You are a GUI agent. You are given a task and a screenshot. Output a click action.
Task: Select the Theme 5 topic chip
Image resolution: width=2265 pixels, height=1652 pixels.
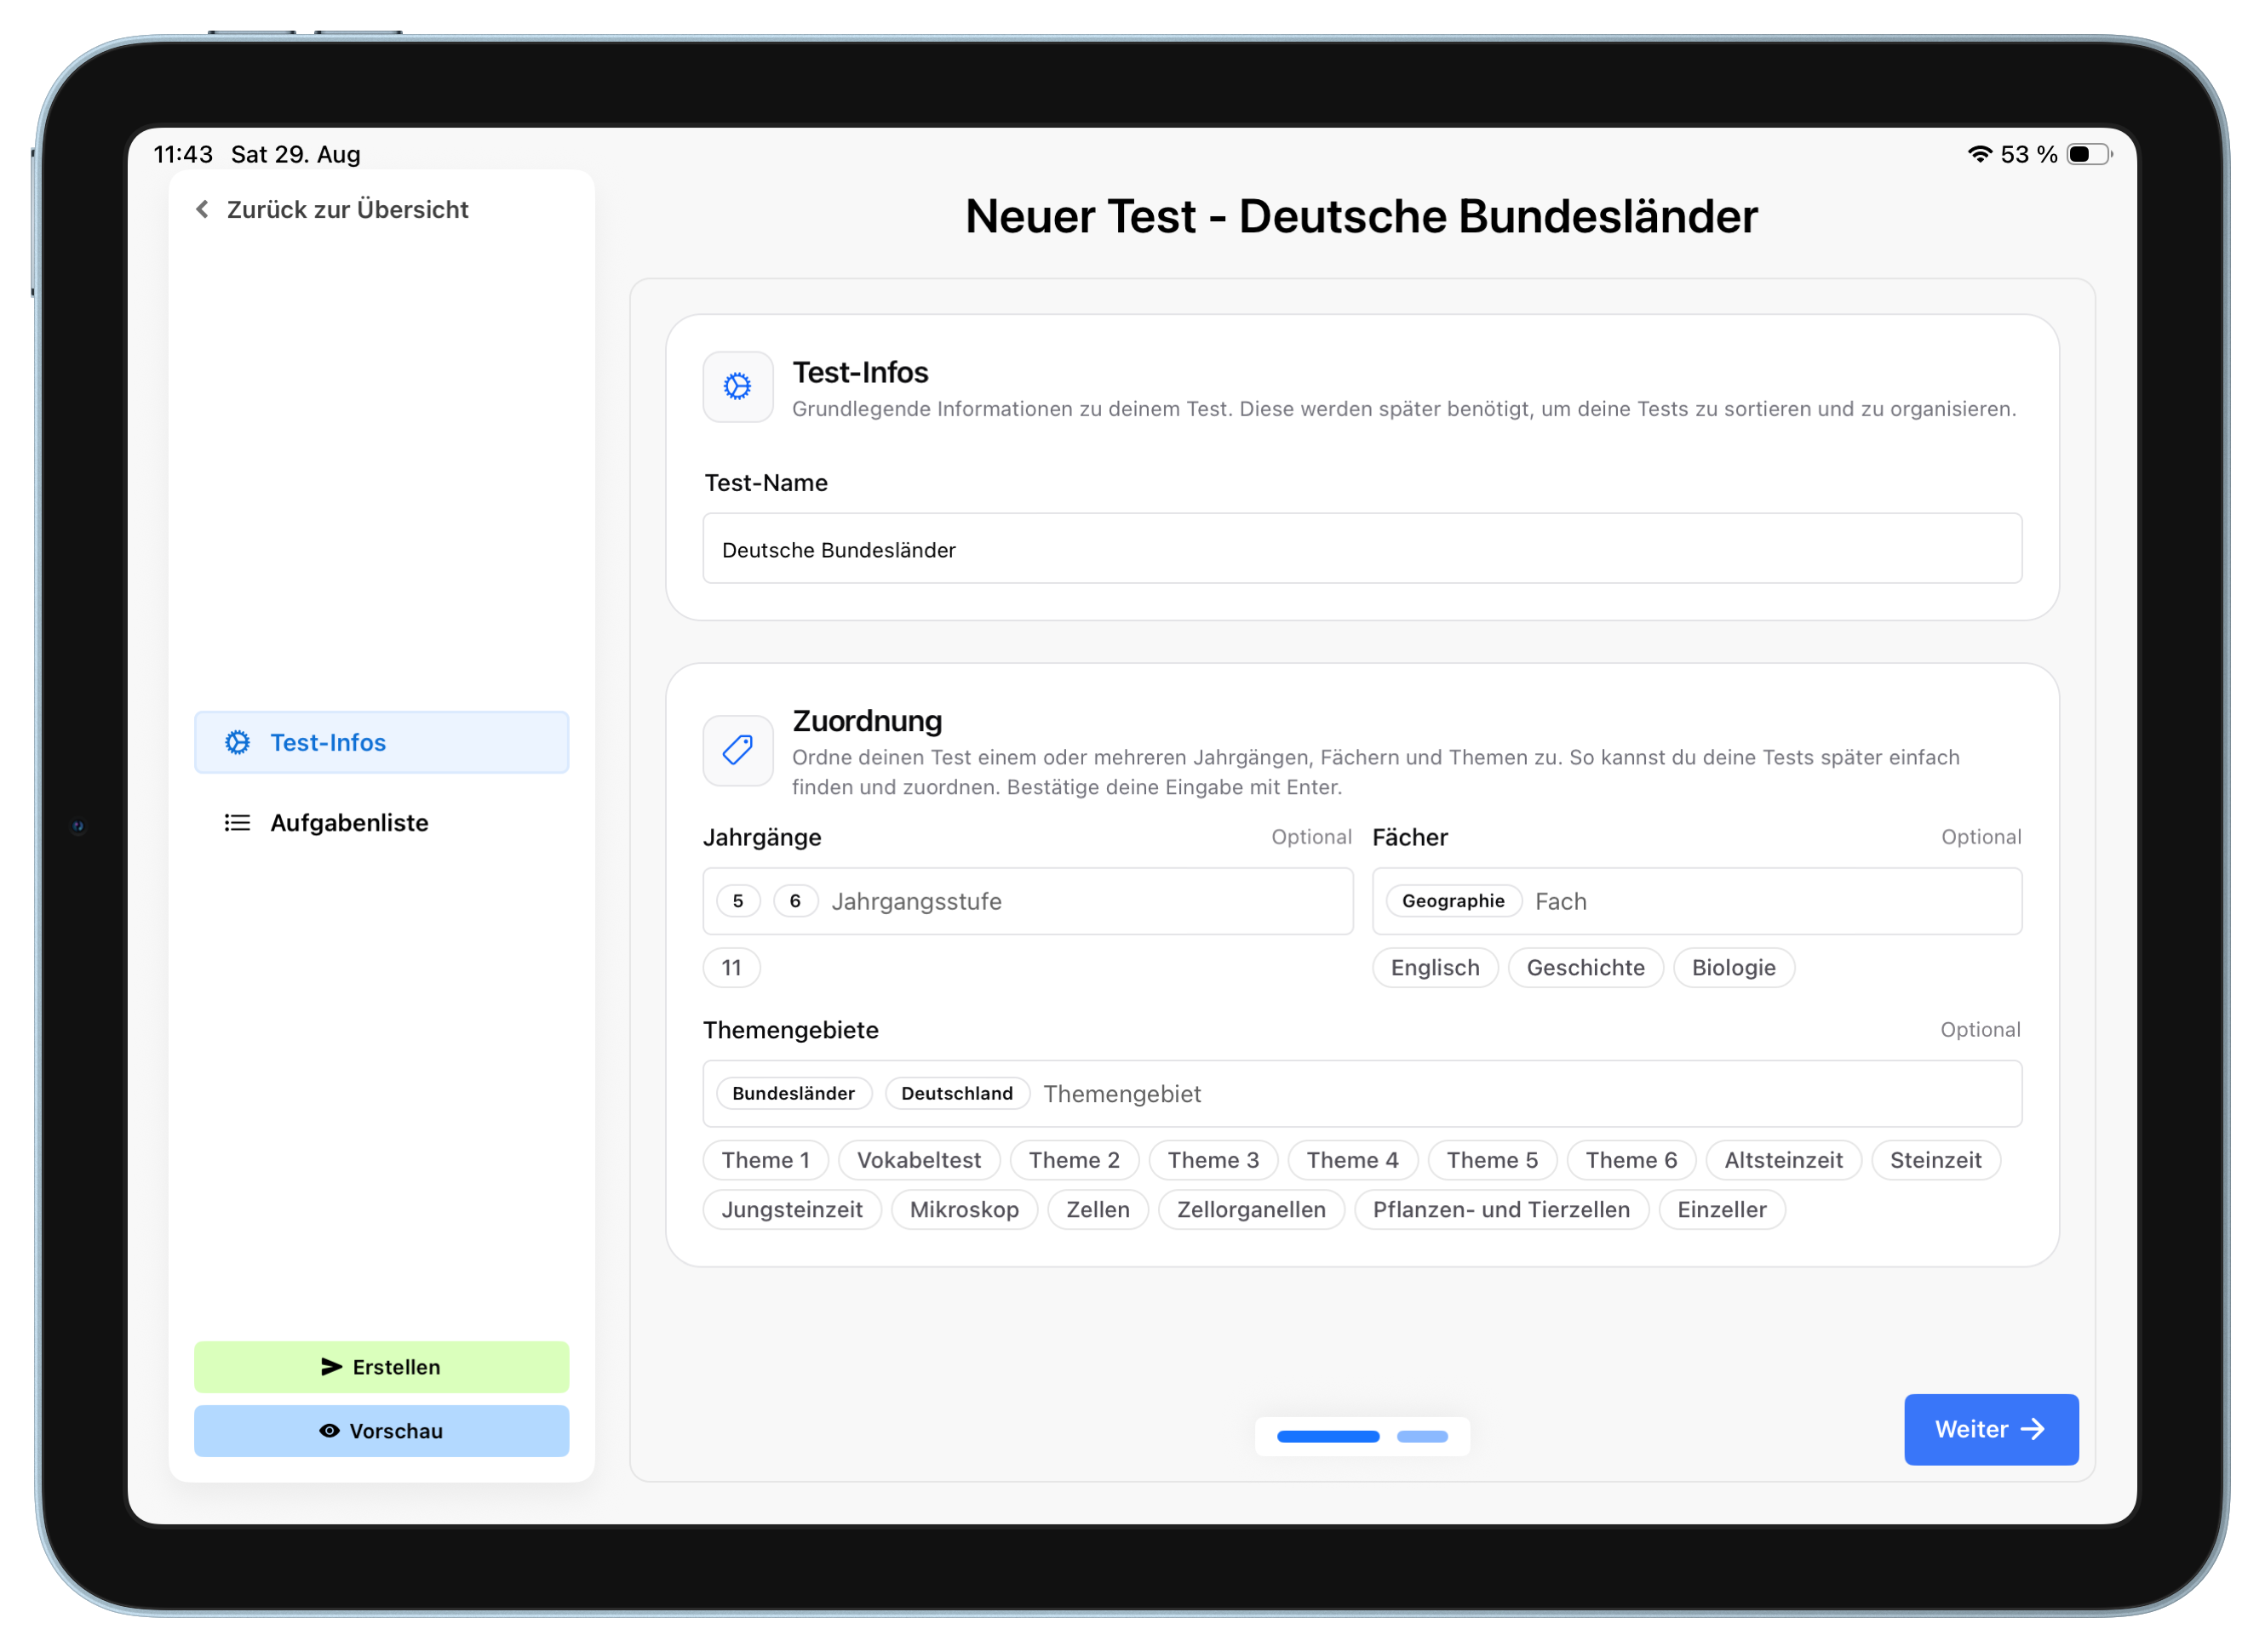1492,1160
